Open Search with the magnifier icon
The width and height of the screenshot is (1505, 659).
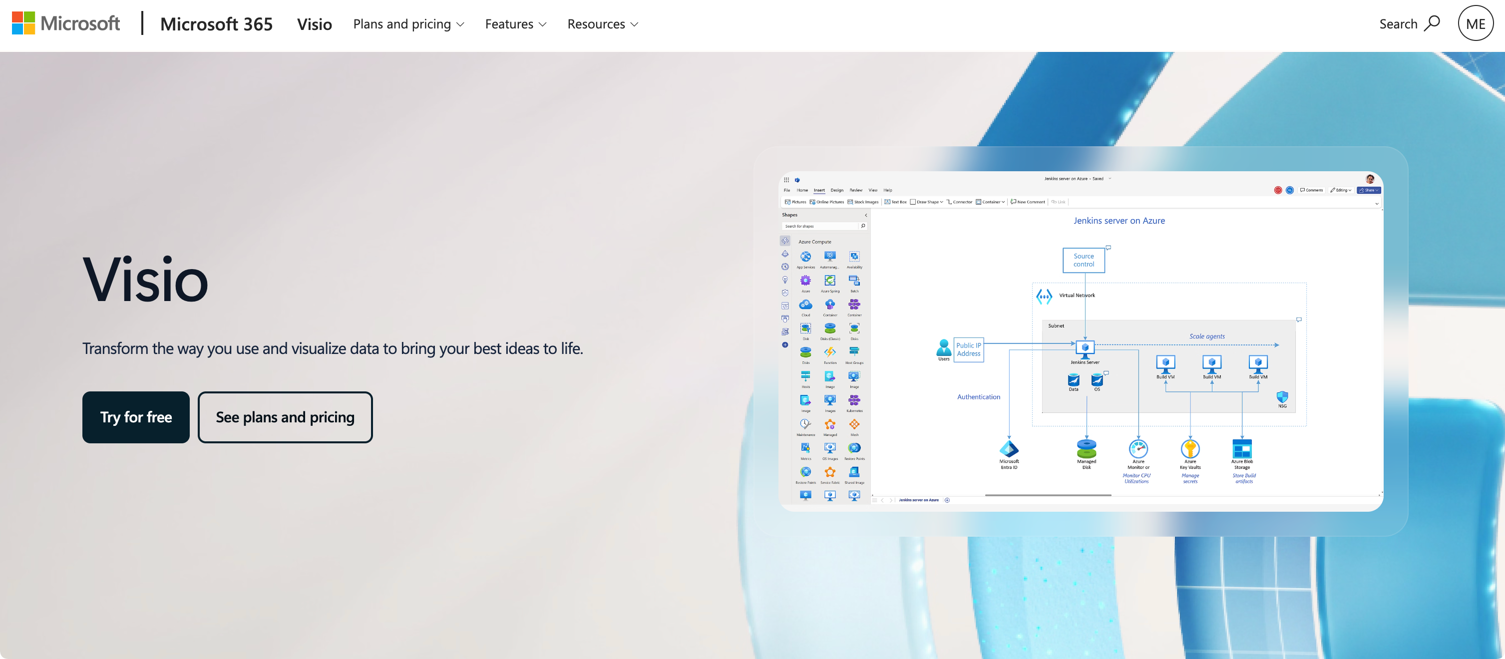click(x=1410, y=24)
